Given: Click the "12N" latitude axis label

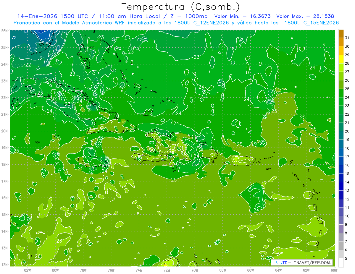Looking at the screenshot, I should (x=4, y=265).
